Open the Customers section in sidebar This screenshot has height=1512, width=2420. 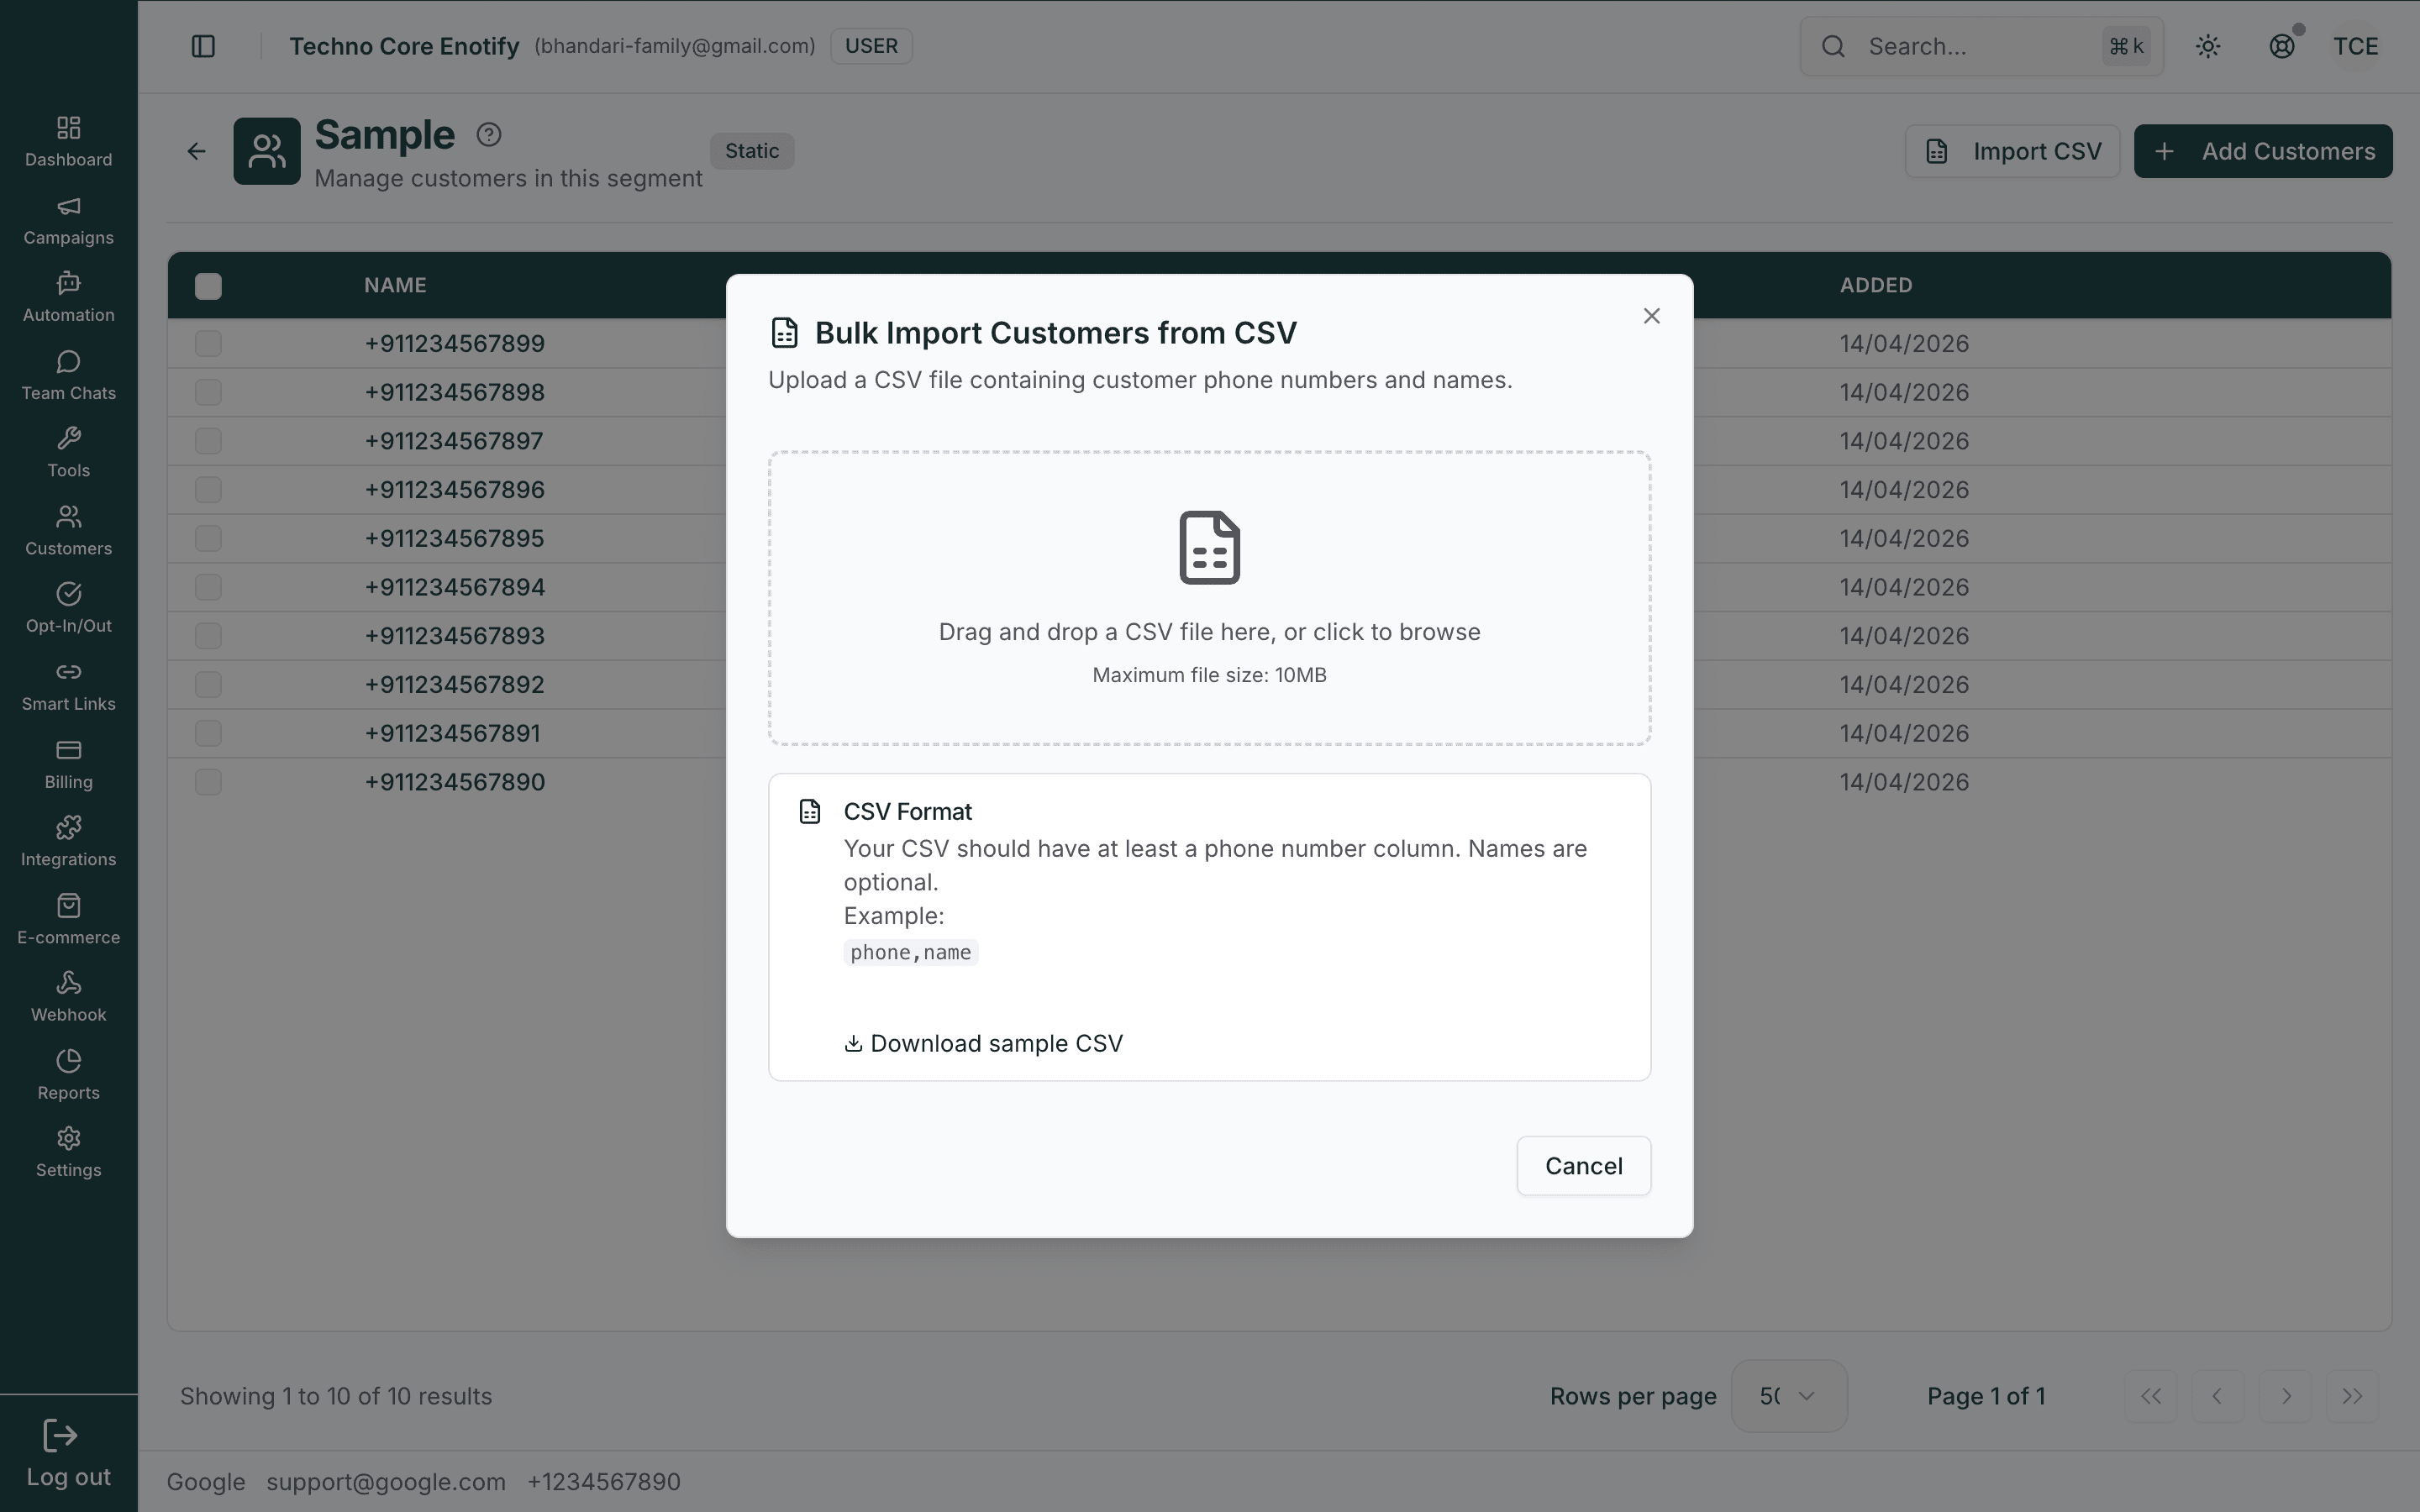(x=68, y=530)
